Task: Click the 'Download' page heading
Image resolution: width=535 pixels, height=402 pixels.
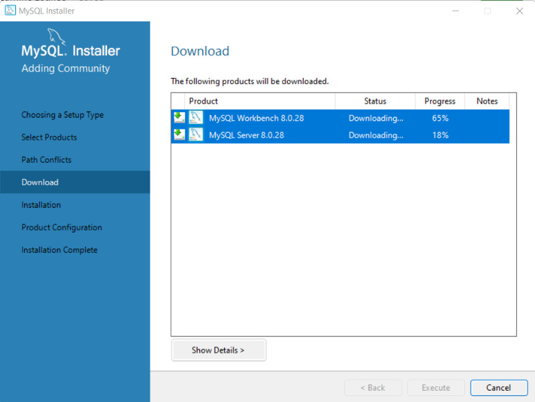Action: coord(200,51)
